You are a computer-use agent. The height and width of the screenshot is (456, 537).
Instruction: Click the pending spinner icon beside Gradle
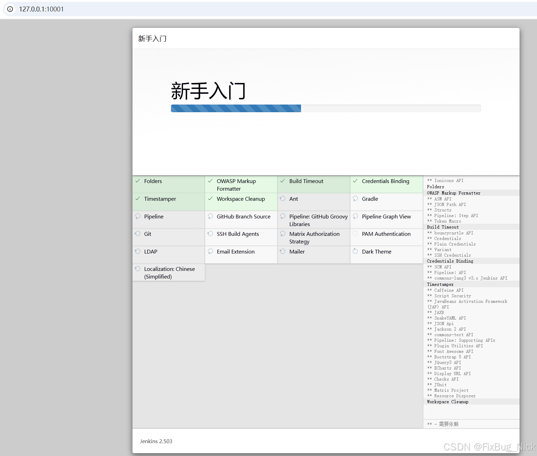[x=355, y=199]
